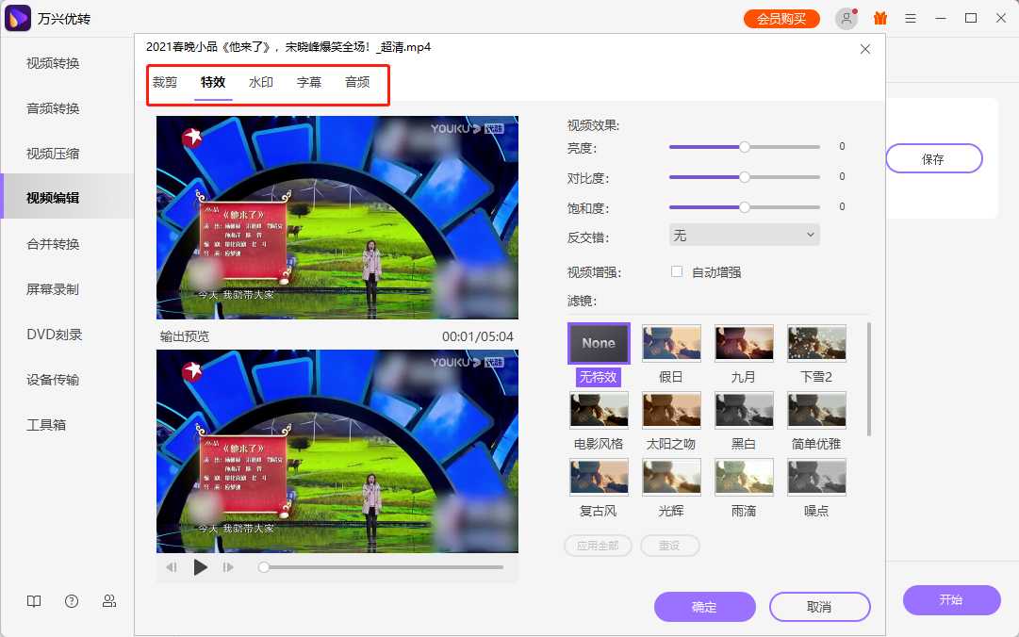Play the preview video

point(200,567)
